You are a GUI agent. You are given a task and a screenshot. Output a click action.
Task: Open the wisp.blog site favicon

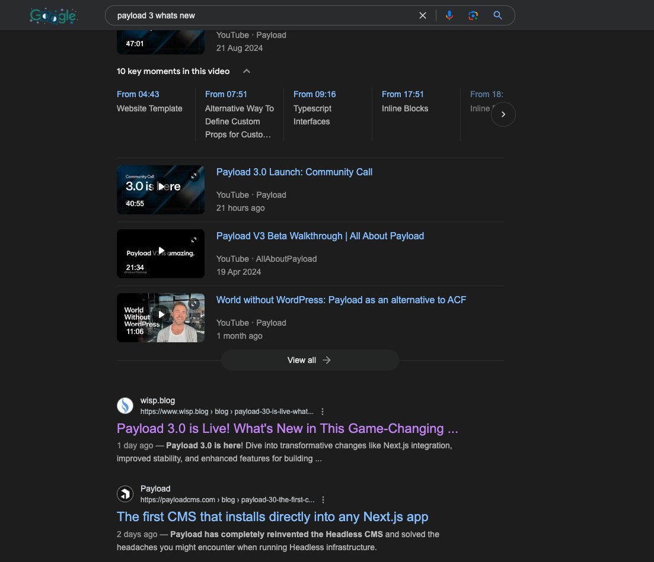tap(125, 405)
